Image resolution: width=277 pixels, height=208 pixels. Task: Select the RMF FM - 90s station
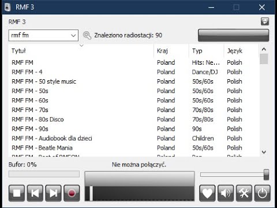point(134,129)
